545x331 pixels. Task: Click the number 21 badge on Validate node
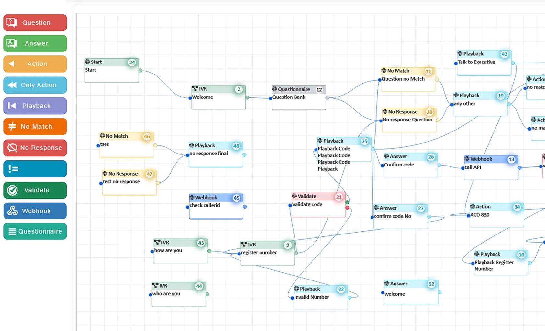coord(339,197)
